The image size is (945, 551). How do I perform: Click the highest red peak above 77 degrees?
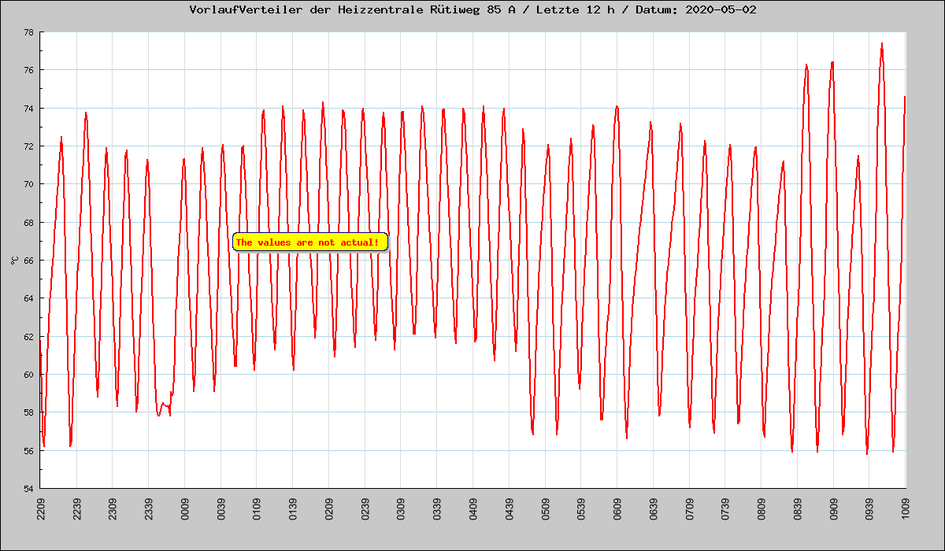(882, 45)
